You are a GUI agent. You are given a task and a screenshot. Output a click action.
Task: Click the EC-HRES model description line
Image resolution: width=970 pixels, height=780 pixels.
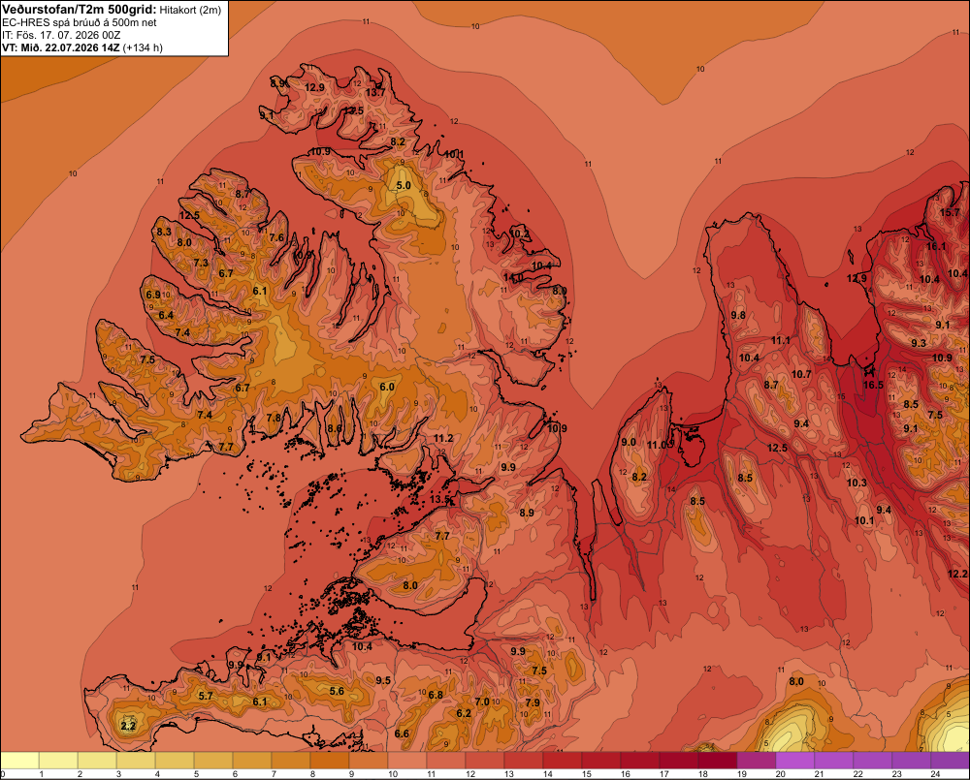(80, 23)
